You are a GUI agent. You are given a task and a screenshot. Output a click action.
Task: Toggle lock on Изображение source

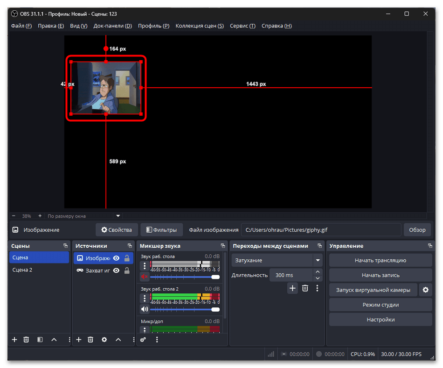coord(127,258)
